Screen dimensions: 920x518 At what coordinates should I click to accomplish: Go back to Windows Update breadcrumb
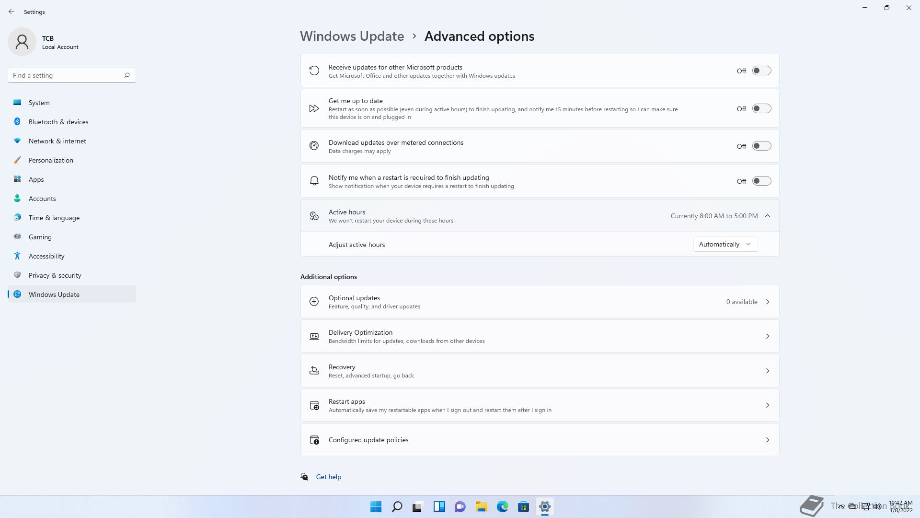[x=352, y=36]
